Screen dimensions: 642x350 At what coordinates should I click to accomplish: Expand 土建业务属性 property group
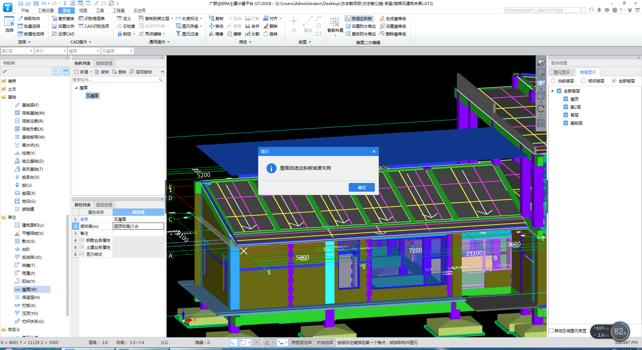(x=82, y=247)
